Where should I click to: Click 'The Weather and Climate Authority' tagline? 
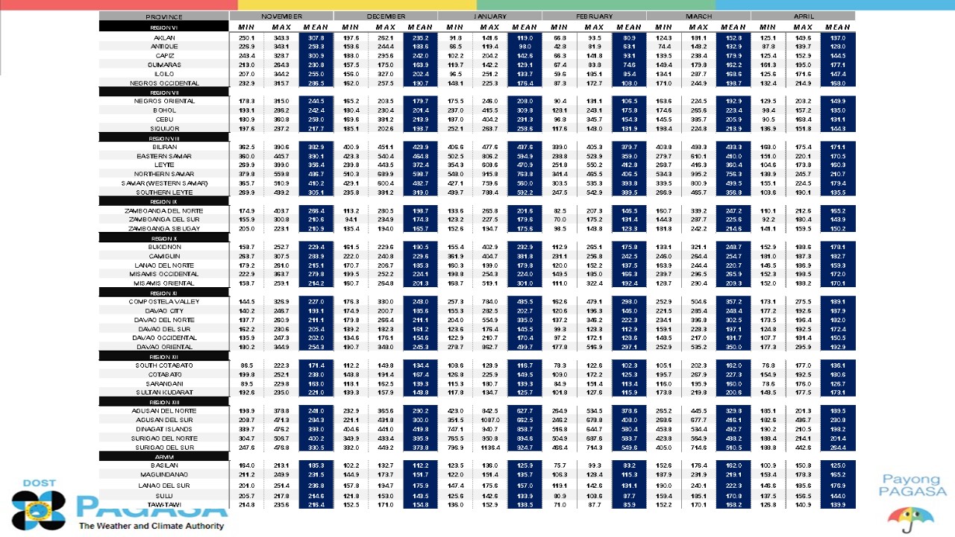151,526
